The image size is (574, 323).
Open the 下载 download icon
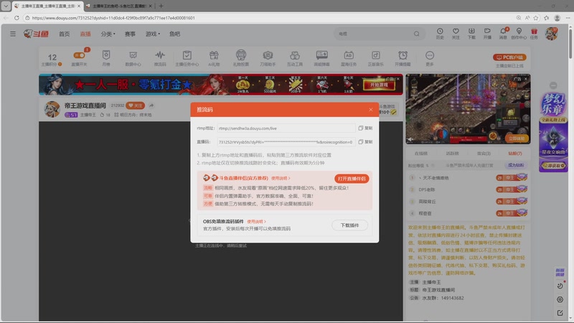471,33
